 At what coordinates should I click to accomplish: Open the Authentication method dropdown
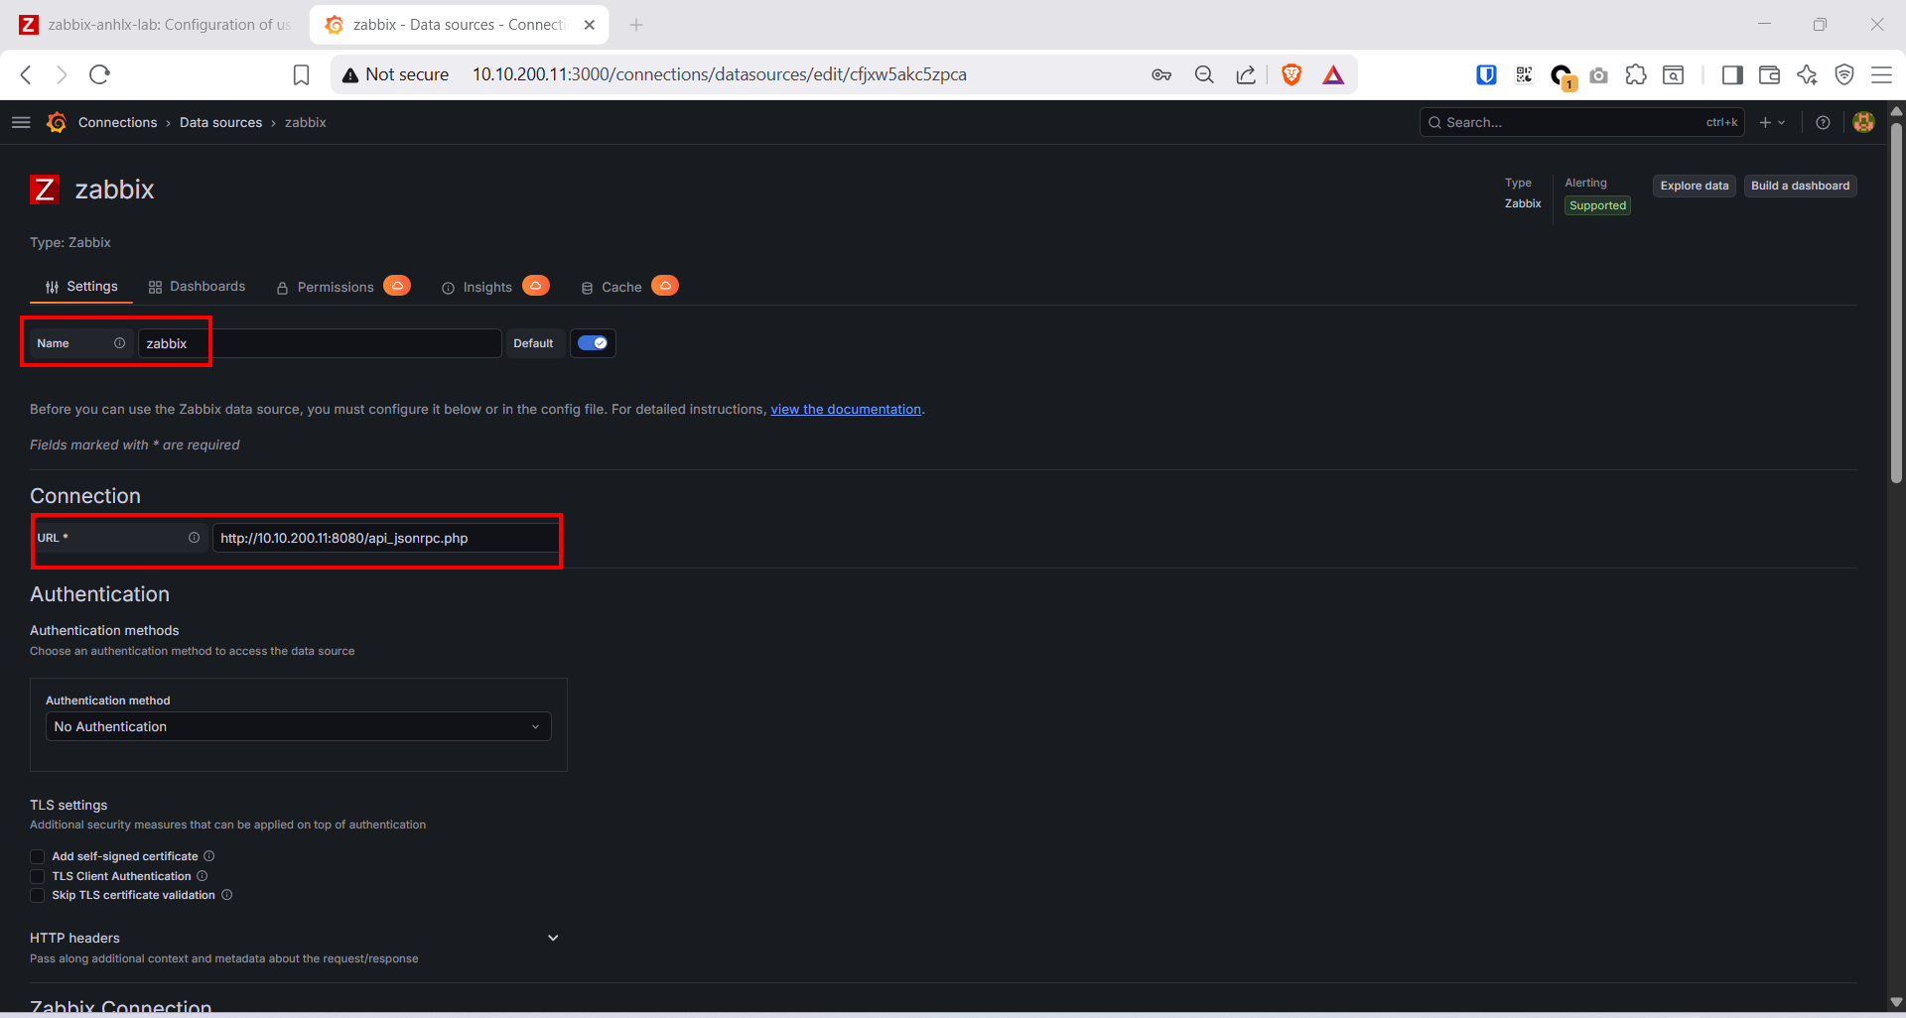tap(298, 726)
